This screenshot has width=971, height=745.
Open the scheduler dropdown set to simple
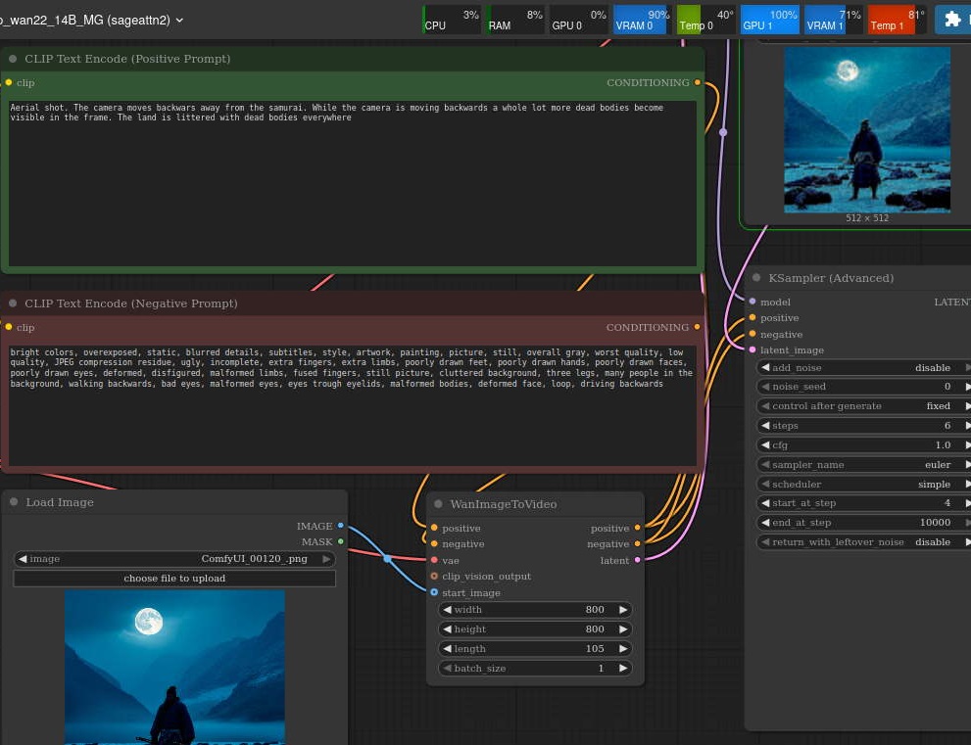coord(862,485)
